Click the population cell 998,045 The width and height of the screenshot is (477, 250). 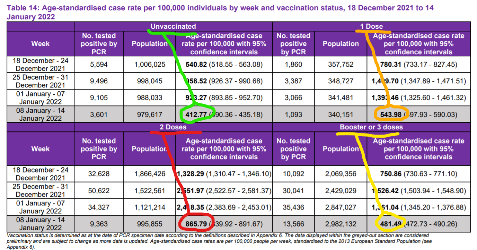pos(150,81)
